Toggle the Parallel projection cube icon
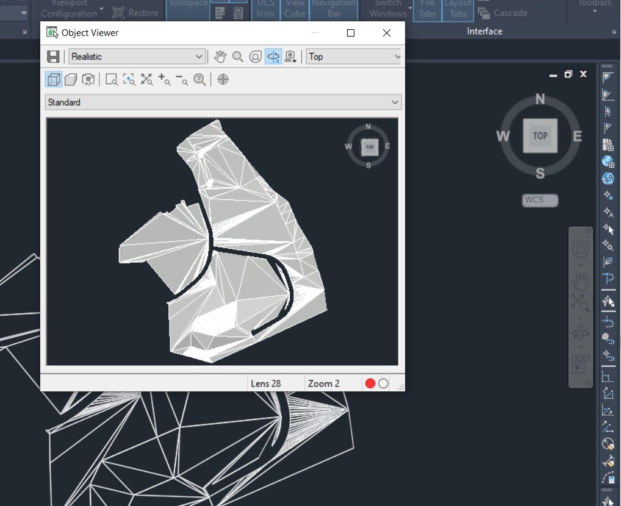This screenshot has height=506, width=621. coord(52,79)
